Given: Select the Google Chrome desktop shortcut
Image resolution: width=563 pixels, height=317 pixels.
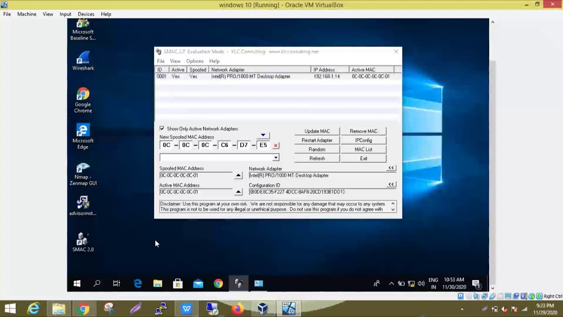Looking at the screenshot, I should click(83, 100).
